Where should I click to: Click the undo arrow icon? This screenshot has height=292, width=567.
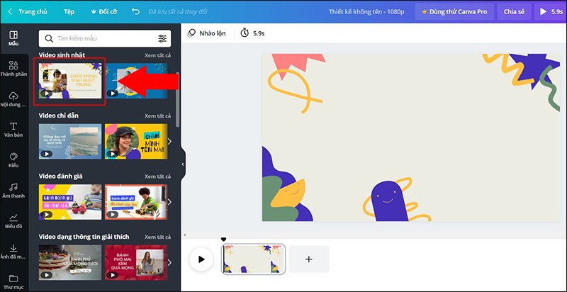pos(135,11)
